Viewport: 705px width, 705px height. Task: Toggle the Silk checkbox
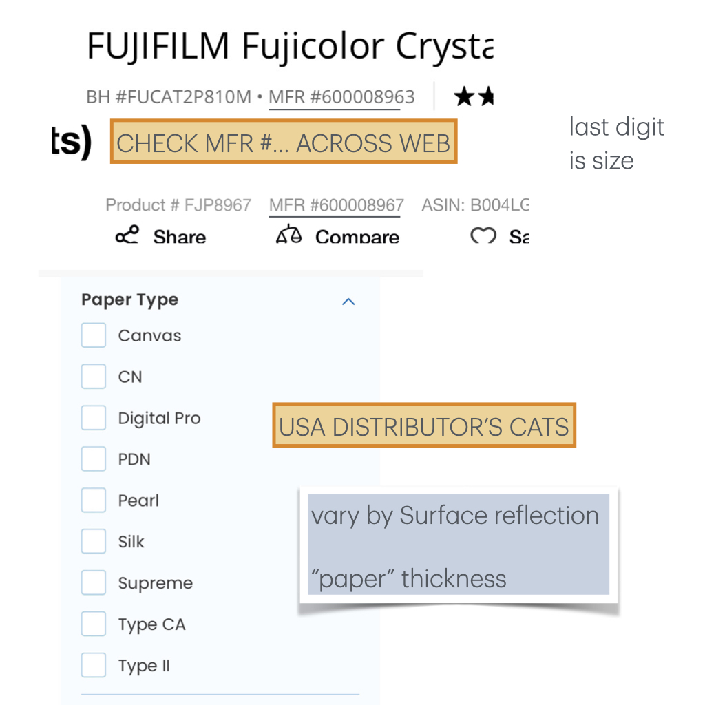[94, 542]
